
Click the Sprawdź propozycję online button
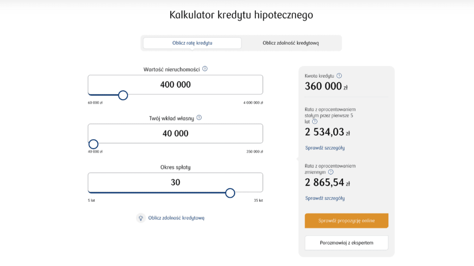[346, 221]
